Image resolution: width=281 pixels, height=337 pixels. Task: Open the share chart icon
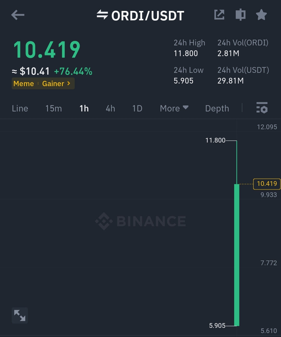(219, 15)
